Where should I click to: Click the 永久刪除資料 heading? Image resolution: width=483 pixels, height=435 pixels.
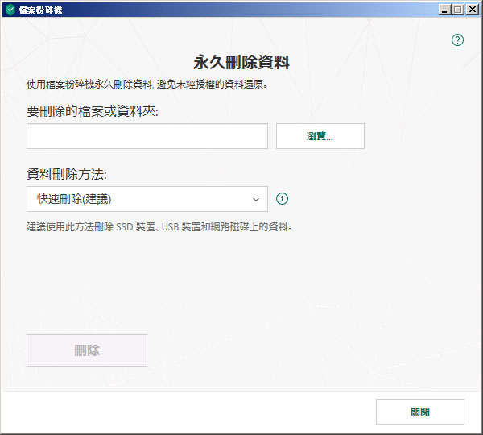242,63
